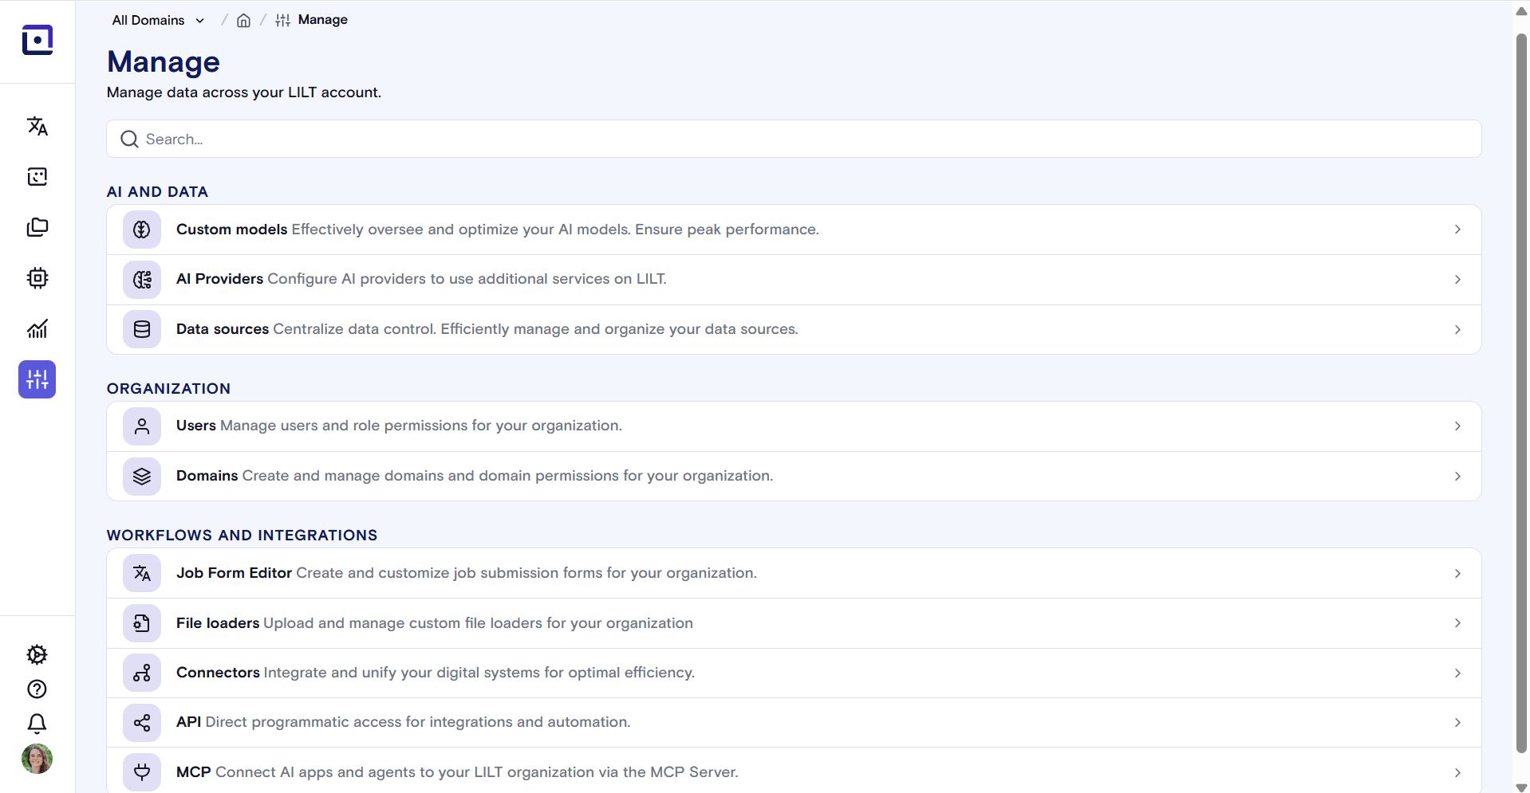Screen dimensions: 1530x793
Task: Expand MCP row chevron
Action: (1457, 773)
